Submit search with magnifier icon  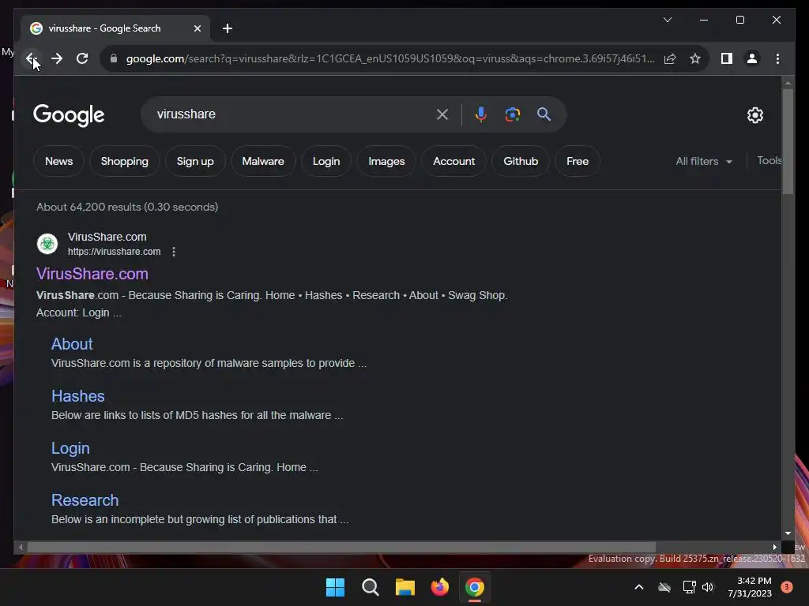[x=544, y=114]
